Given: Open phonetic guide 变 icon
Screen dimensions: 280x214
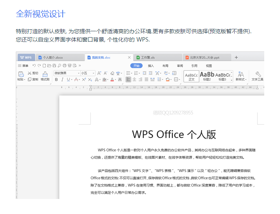Looking at the screenshot, I should click(x=118, y=73).
